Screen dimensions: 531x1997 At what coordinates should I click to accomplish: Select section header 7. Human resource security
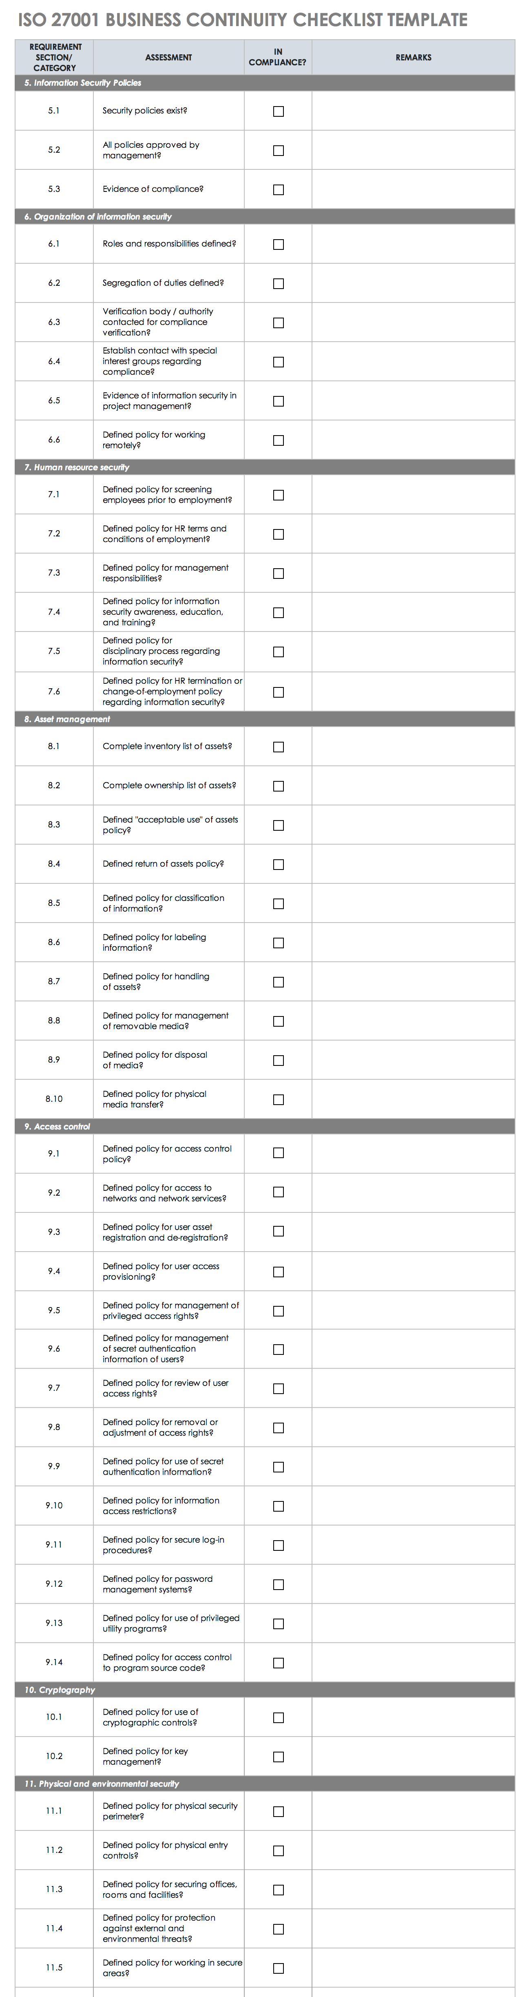(x=77, y=467)
